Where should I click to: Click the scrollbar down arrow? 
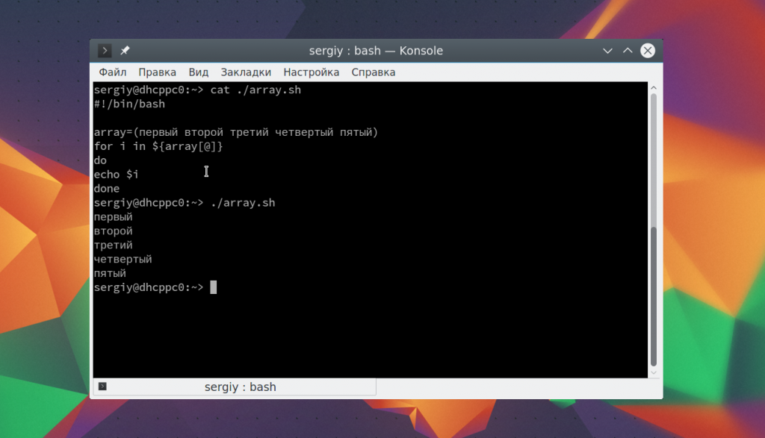point(654,372)
